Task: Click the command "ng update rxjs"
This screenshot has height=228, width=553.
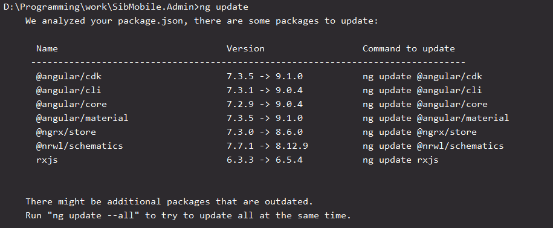Action: point(400,160)
